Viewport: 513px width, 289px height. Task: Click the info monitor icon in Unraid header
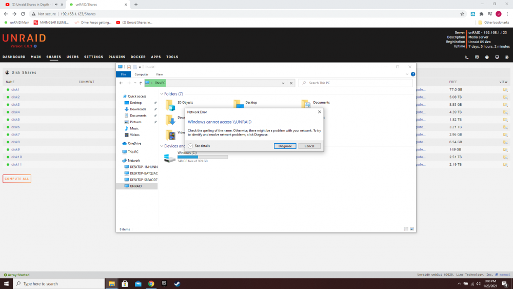tap(497, 57)
